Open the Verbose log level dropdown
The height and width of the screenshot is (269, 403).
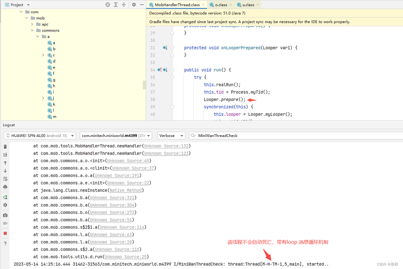(x=171, y=135)
